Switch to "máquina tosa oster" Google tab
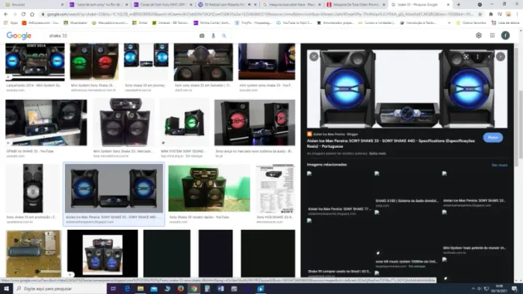Image resolution: width=523 pixels, height=294 pixels. 291,4
